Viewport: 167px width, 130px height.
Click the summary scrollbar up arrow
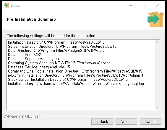click(157, 42)
